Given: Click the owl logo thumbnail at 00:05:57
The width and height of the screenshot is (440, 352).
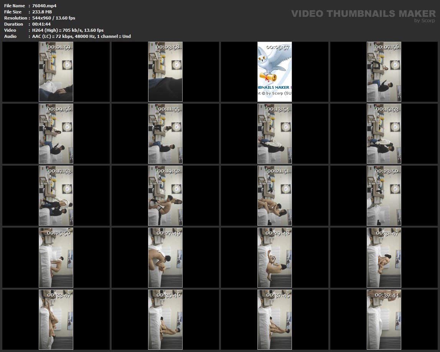Looking at the screenshot, I should click(275, 72).
